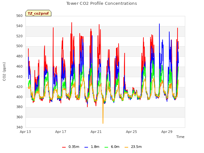Click the 340 y-axis tick label

19,127
